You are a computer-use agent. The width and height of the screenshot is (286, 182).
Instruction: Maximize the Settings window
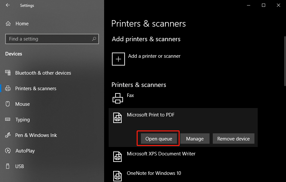coord(264,5)
